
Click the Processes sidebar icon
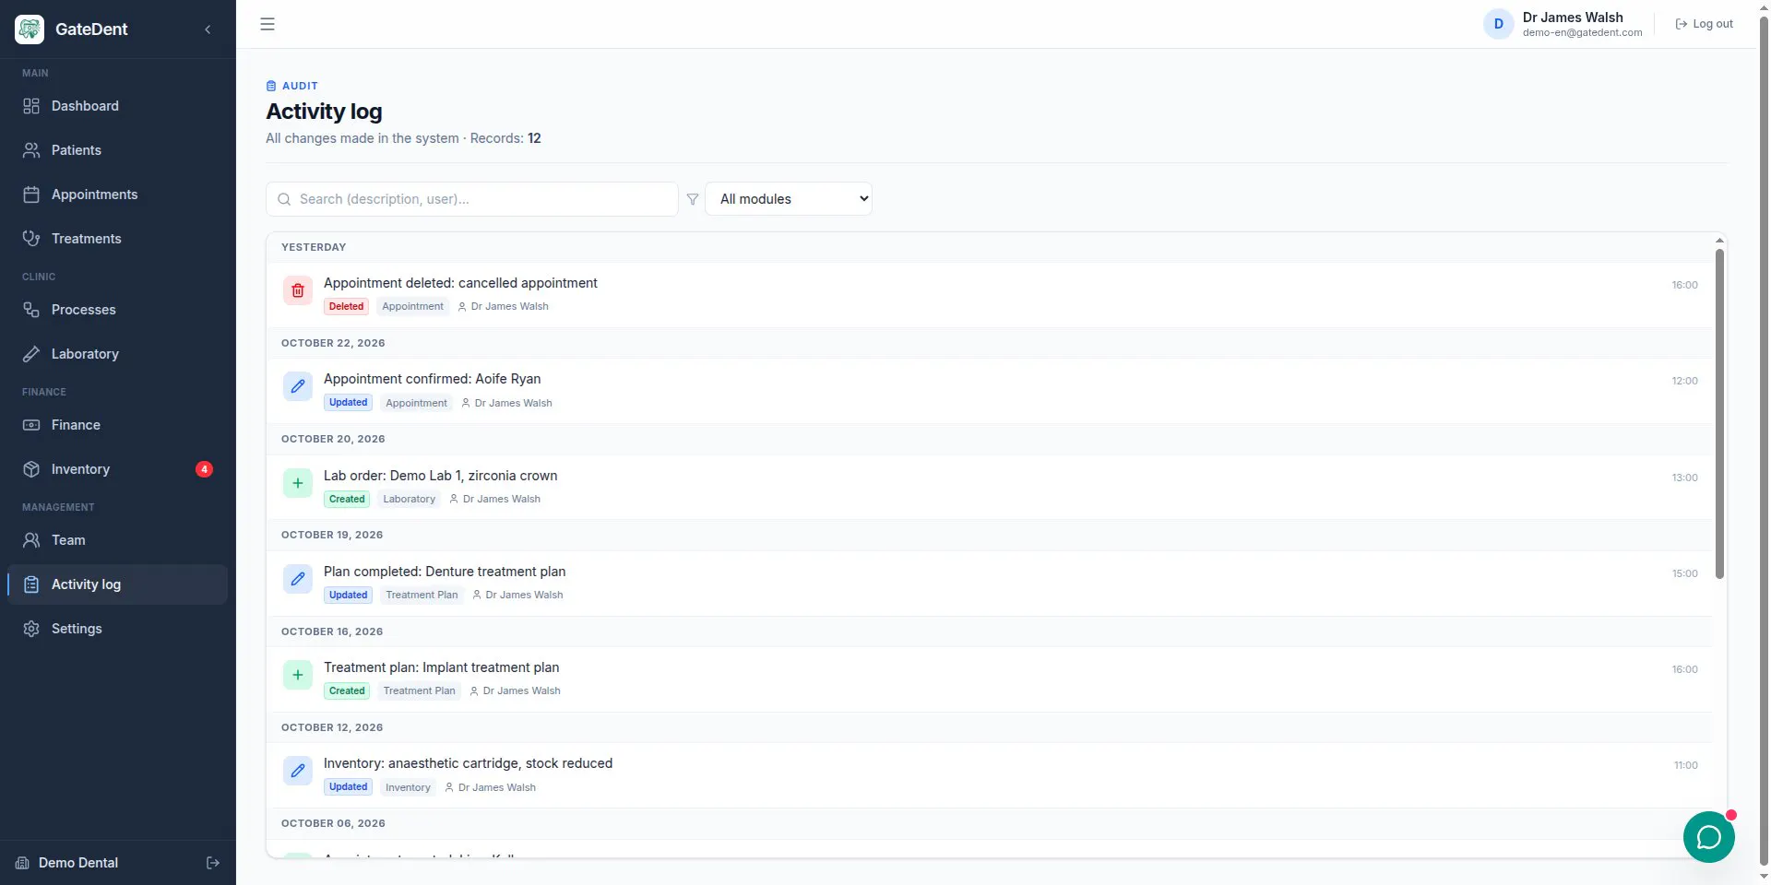[x=31, y=310]
